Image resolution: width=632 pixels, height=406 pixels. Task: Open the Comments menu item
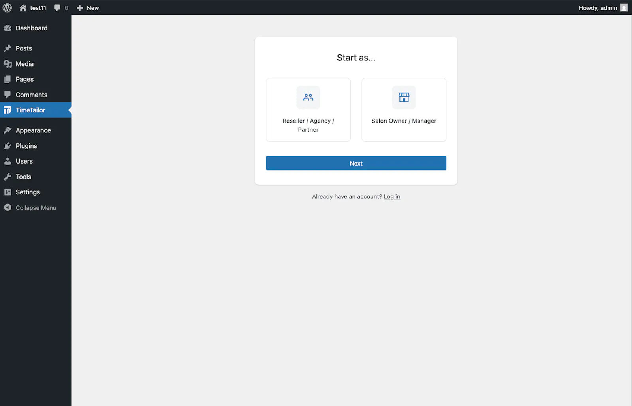pos(36,95)
